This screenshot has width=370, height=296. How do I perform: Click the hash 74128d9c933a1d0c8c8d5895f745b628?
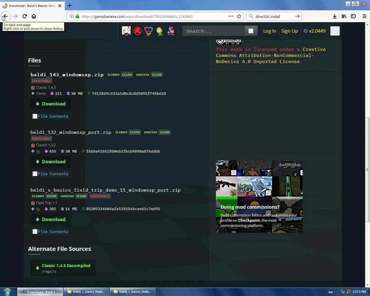click(x=129, y=94)
